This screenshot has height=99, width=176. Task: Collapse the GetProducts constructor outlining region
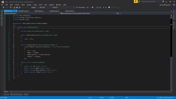[x=13, y=35]
